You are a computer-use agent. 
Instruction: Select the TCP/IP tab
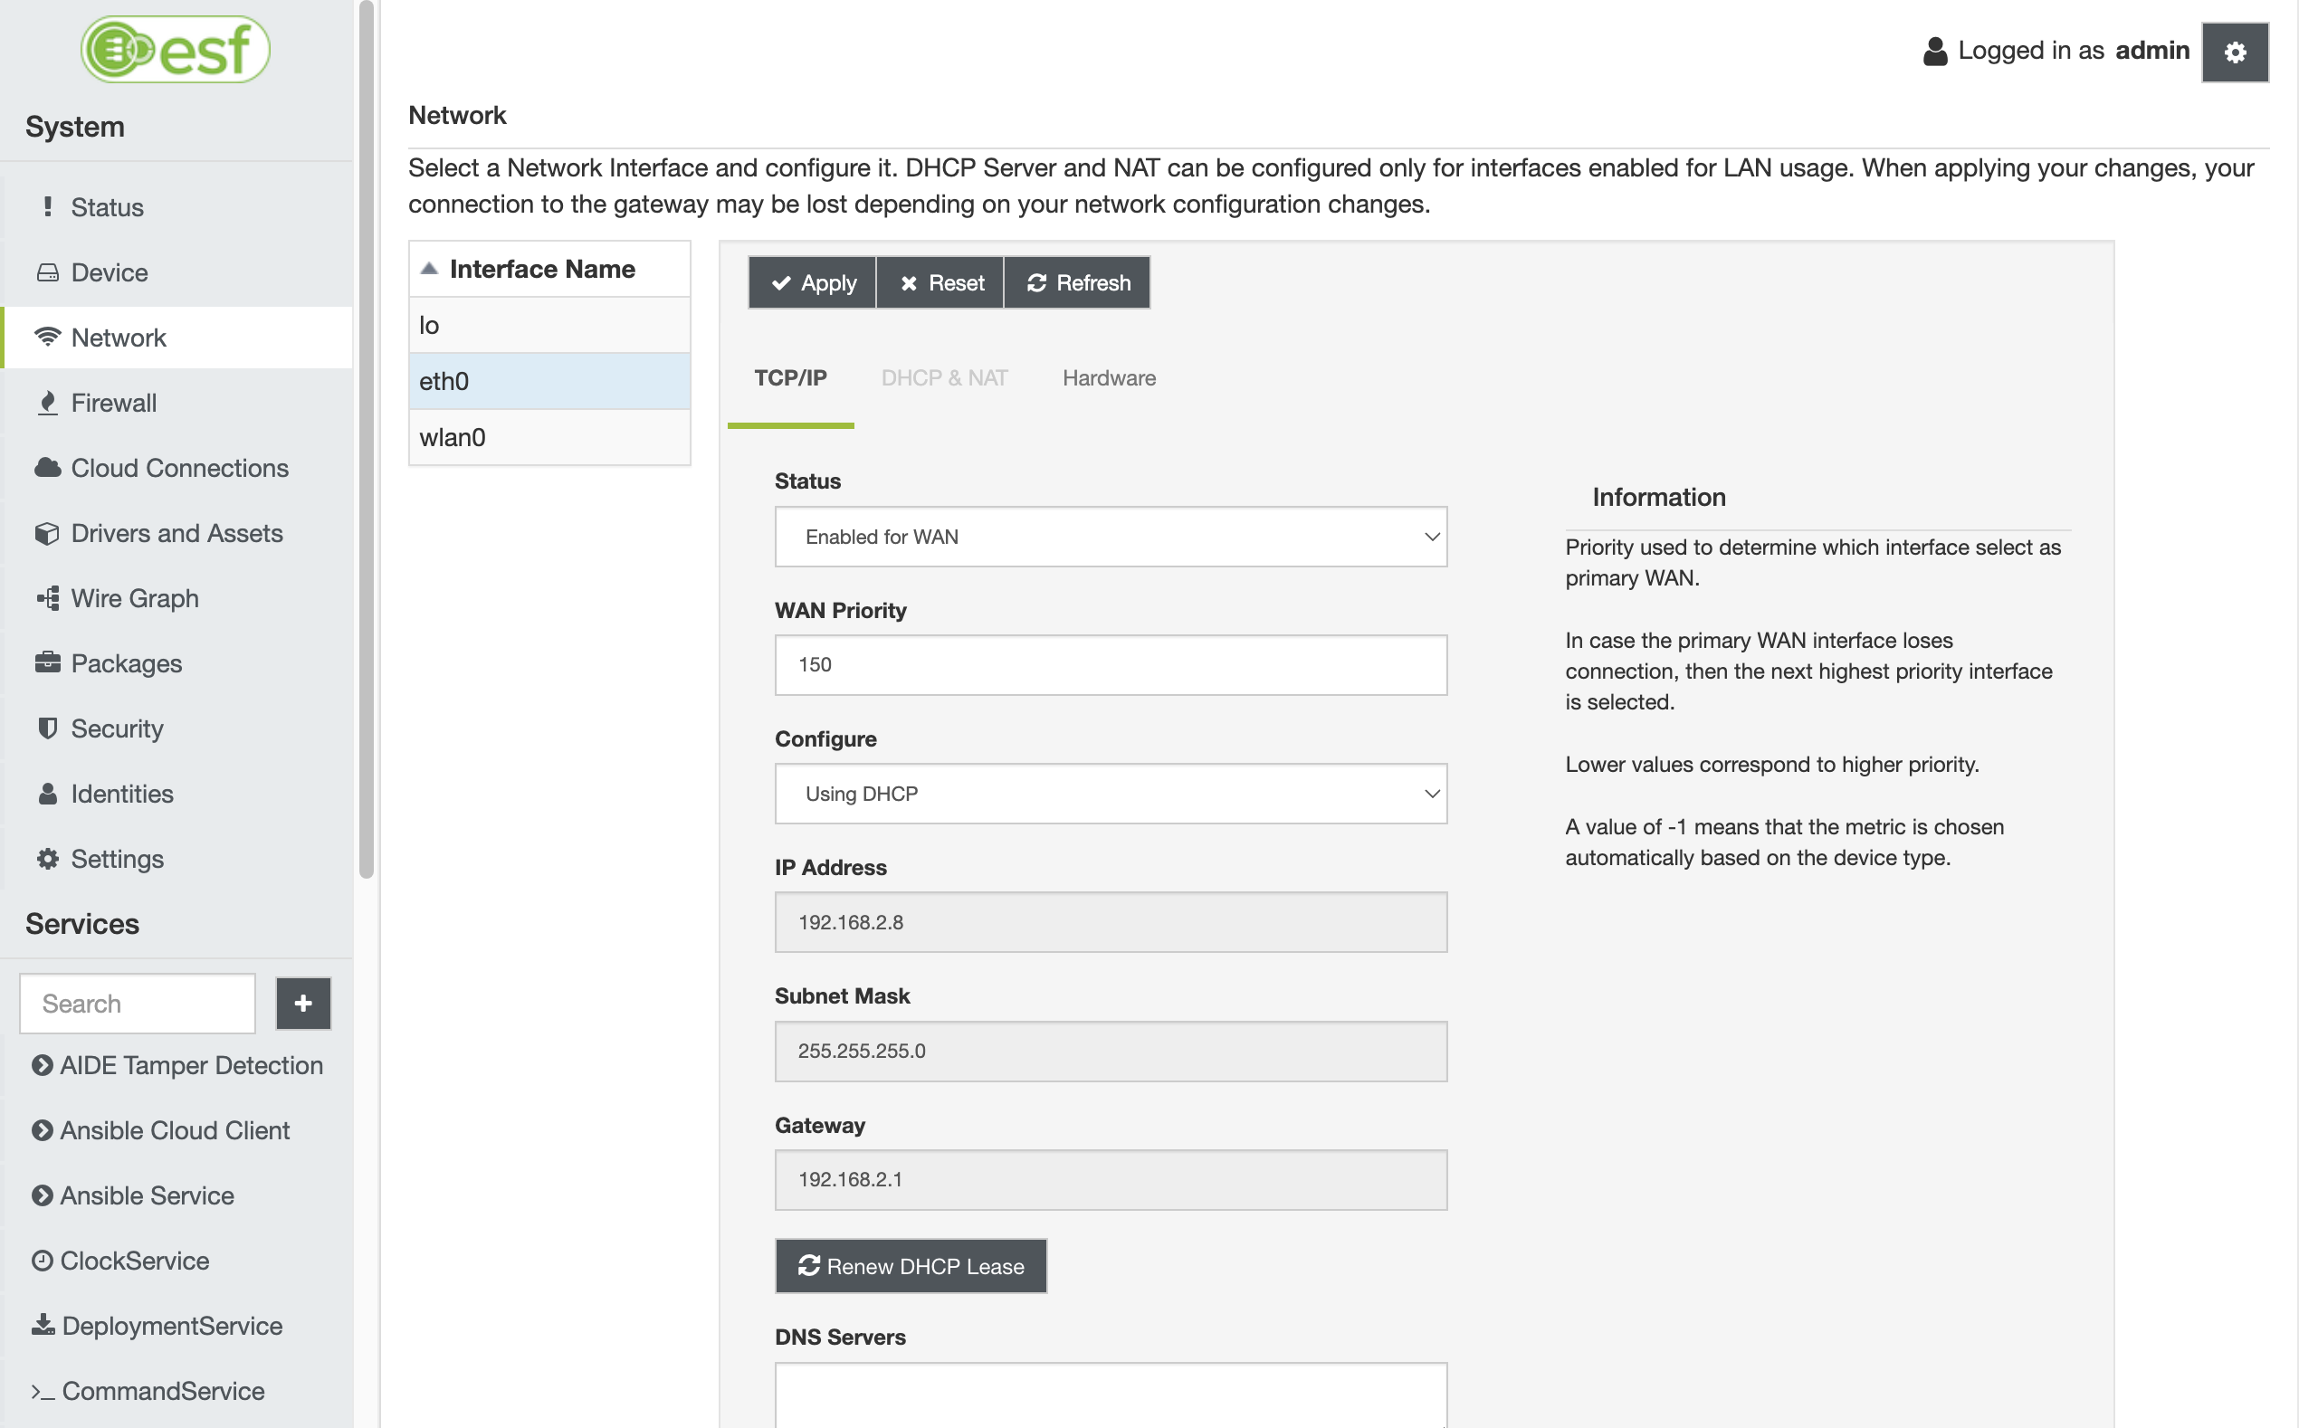click(789, 377)
